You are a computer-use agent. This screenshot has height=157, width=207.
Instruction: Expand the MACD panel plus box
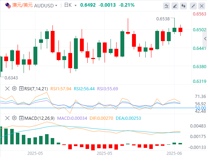click(21, 118)
